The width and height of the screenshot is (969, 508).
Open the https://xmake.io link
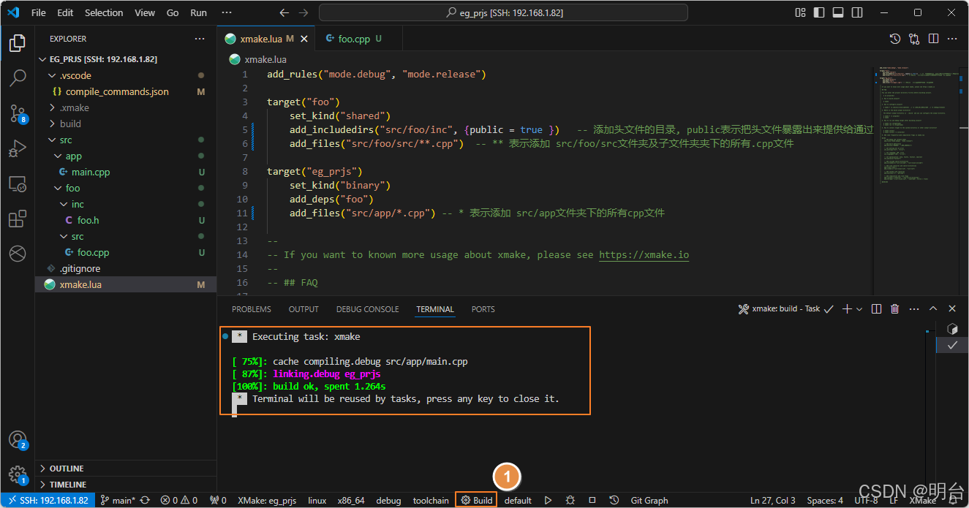coord(644,254)
